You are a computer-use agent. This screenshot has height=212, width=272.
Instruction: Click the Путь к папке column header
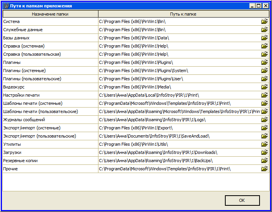coord(183,14)
